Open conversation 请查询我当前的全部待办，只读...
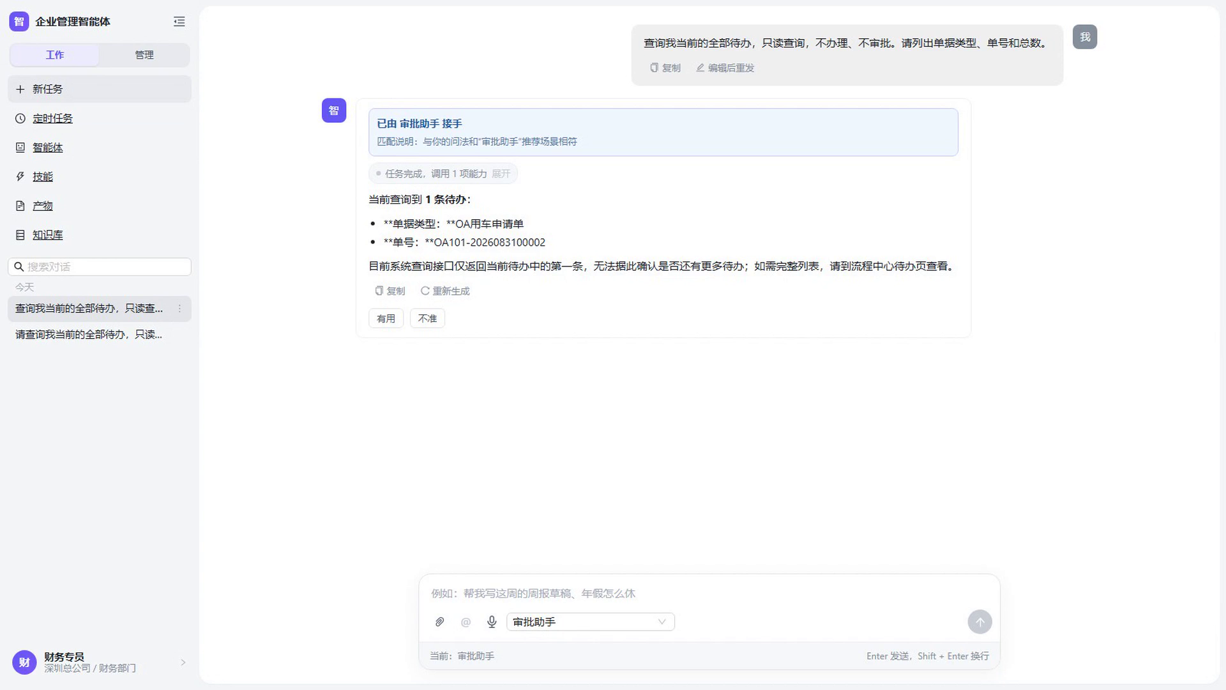 (x=100, y=335)
